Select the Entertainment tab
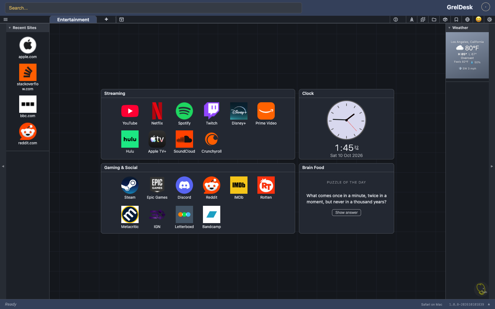 tap(73, 19)
